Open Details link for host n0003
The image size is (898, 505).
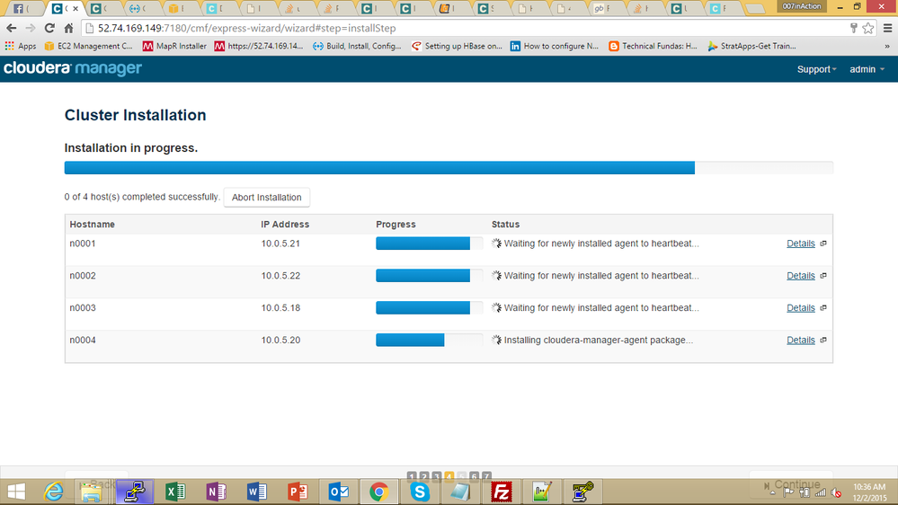point(801,307)
